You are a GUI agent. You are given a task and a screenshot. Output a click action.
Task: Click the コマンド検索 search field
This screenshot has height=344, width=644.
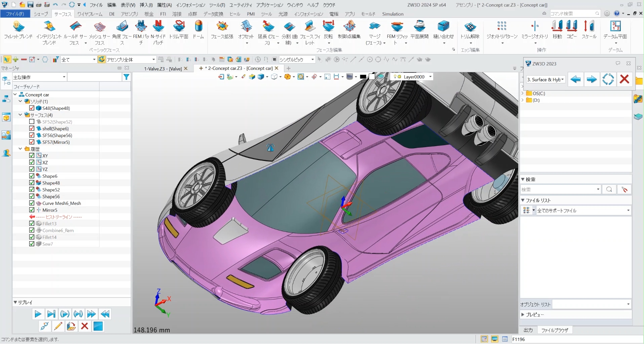tap(574, 13)
